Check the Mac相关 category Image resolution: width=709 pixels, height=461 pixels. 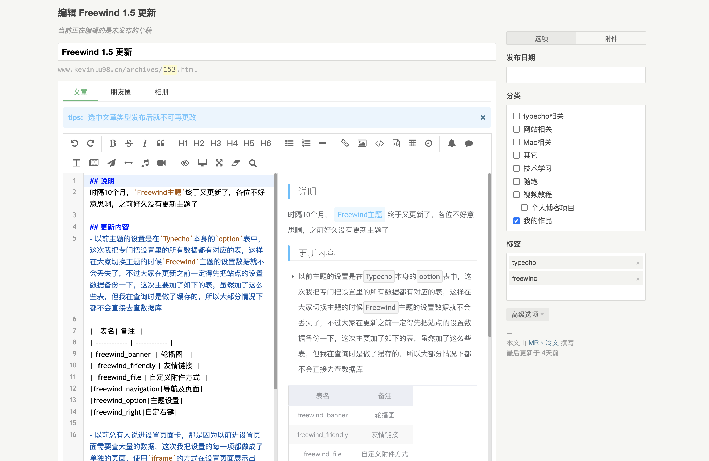coord(516,142)
